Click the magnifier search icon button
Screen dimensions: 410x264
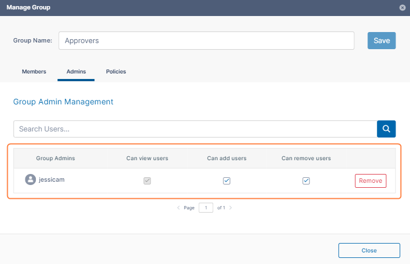point(386,129)
